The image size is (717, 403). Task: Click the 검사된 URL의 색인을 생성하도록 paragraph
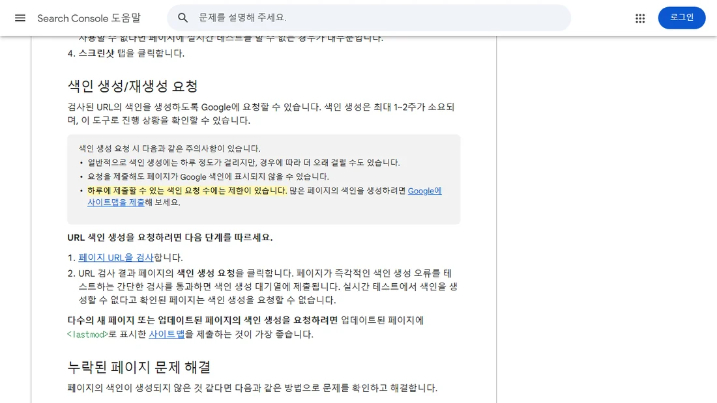pyautogui.click(x=261, y=114)
